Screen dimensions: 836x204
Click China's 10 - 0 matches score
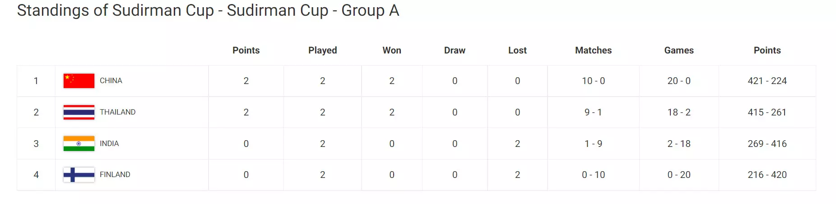[x=593, y=81]
